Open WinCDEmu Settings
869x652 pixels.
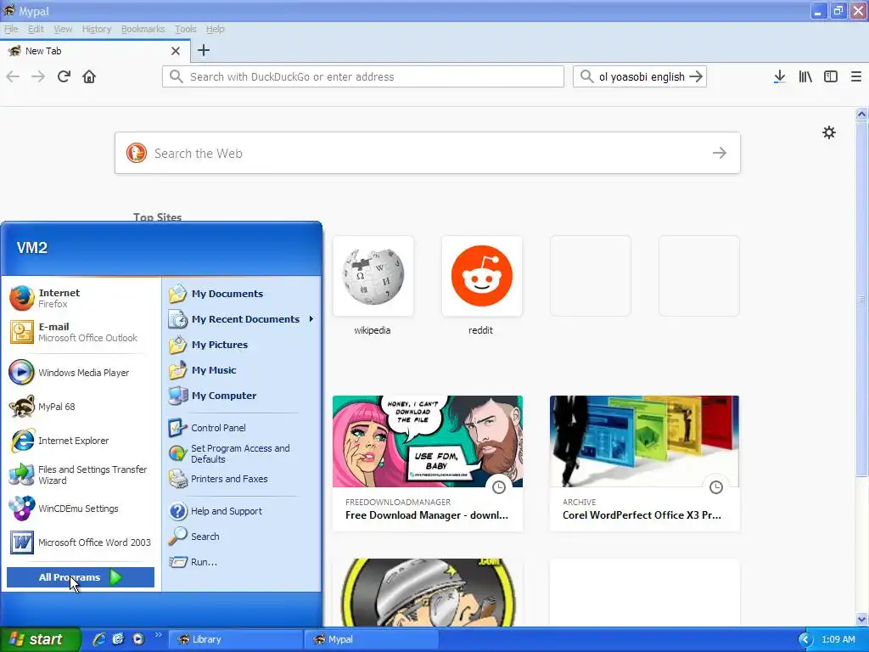[81, 509]
